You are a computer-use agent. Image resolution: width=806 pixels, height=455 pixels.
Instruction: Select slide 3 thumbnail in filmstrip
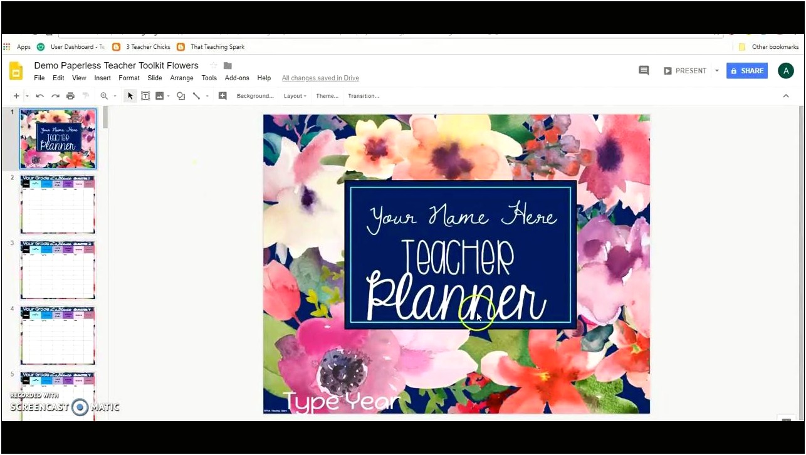[58, 270]
